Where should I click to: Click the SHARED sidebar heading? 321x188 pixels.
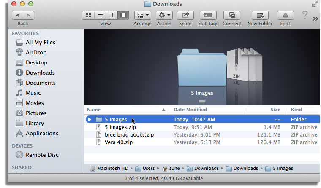pos(22,167)
